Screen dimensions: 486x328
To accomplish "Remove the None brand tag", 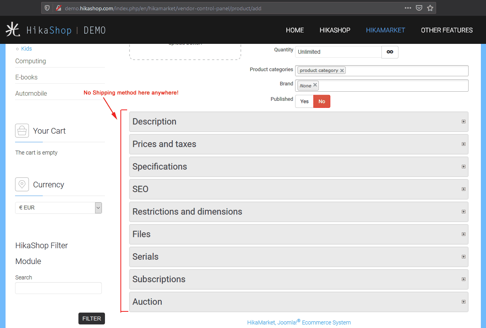I will (315, 85).
